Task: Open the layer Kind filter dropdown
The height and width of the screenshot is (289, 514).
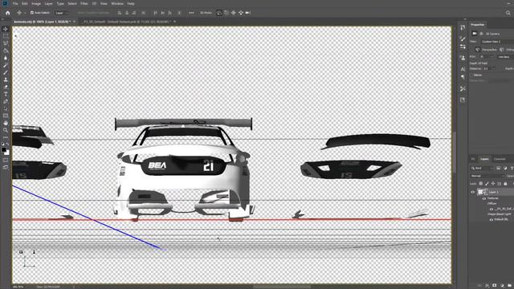Action: (482, 168)
